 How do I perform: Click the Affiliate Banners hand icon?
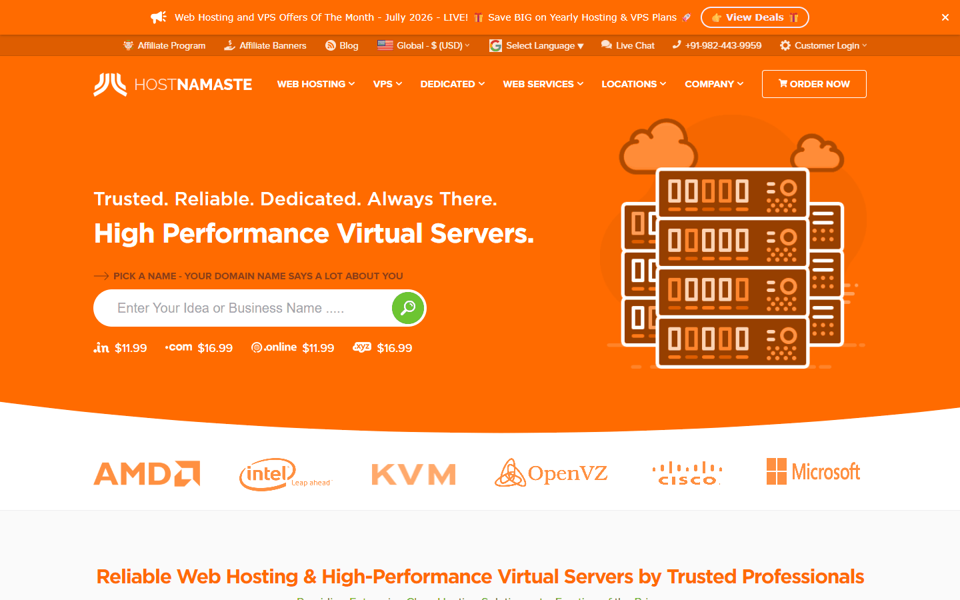click(229, 45)
